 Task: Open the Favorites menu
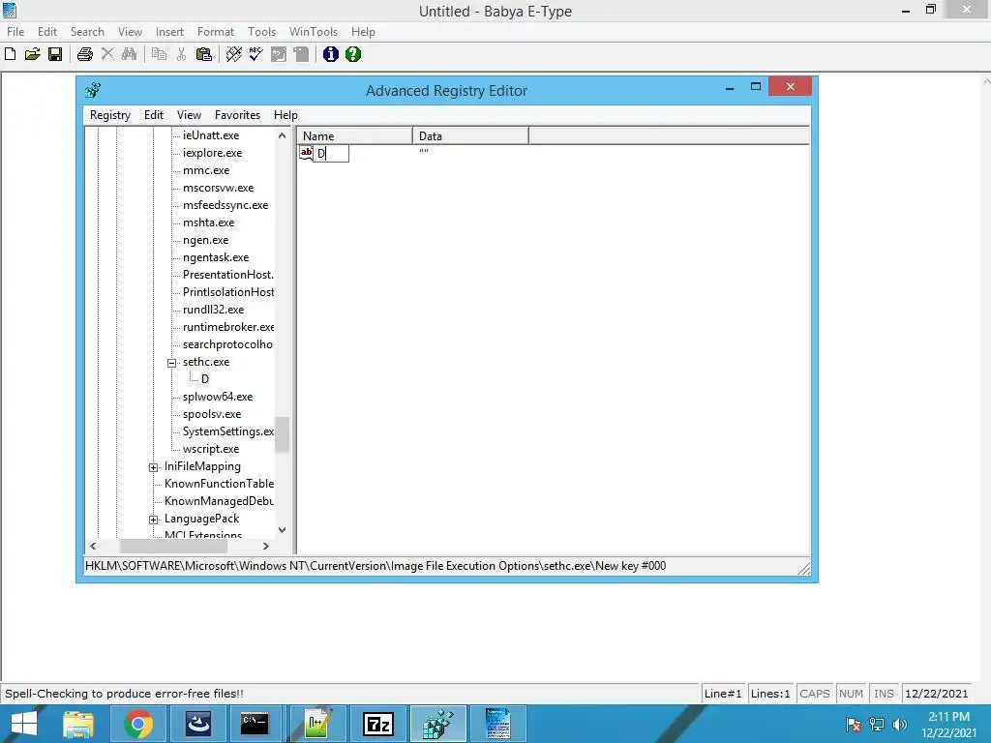[237, 115]
